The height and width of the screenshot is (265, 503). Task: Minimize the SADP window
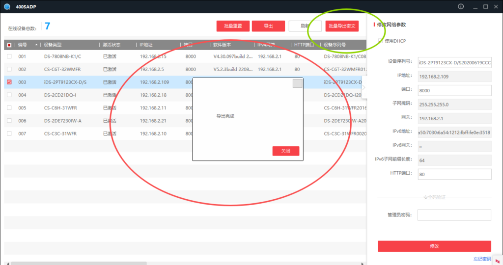[473, 6]
